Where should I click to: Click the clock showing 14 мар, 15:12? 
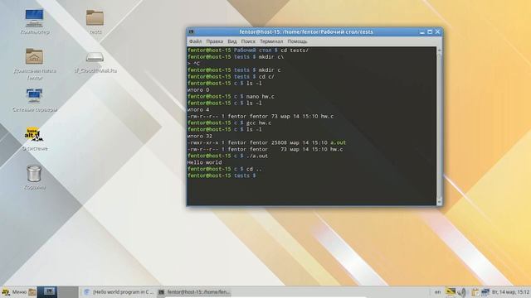pyautogui.click(x=510, y=292)
